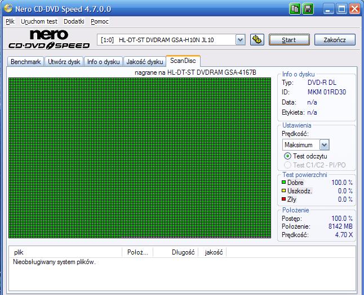This screenshot has height=295, width=364.
Task: Click the green Dobre color swatch
Action: (283, 182)
